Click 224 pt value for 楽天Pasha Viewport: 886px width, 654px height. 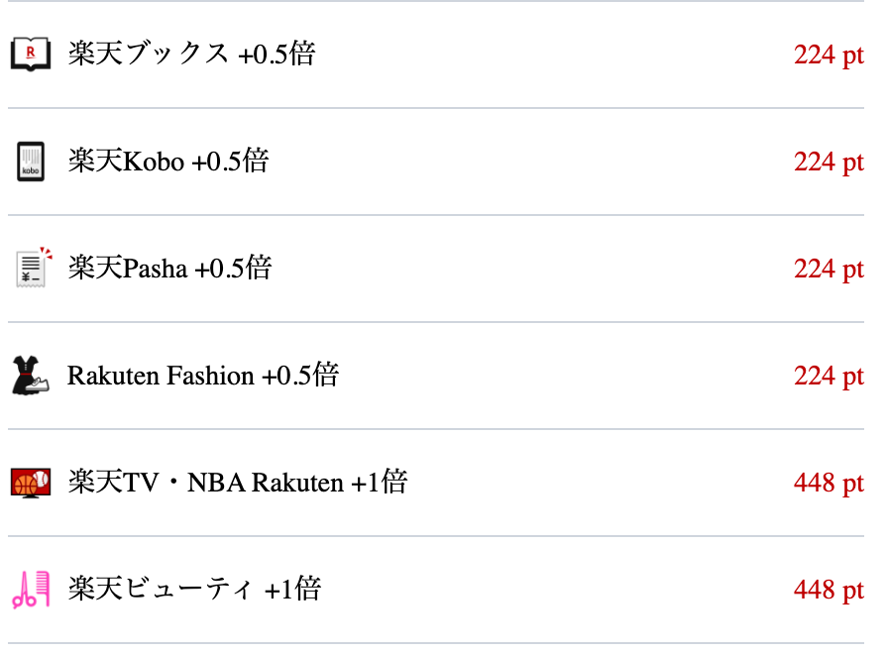pyautogui.click(x=829, y=269)
